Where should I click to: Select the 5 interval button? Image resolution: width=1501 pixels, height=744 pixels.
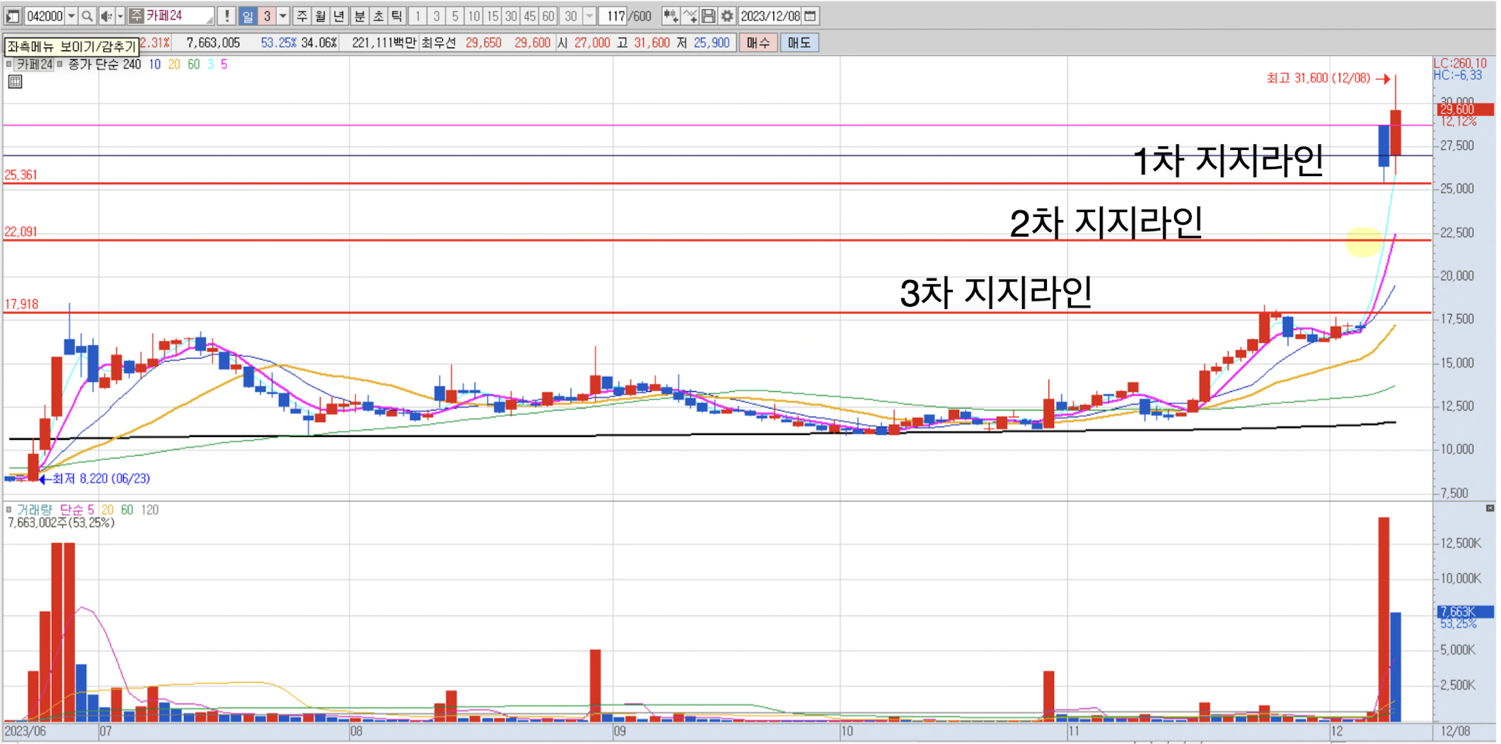point(455,16)
